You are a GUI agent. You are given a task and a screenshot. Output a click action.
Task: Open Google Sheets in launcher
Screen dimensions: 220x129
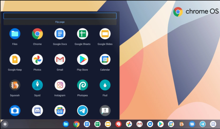pos(83,34)
